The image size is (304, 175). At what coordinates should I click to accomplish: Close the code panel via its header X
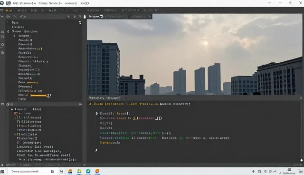[301, 98]
